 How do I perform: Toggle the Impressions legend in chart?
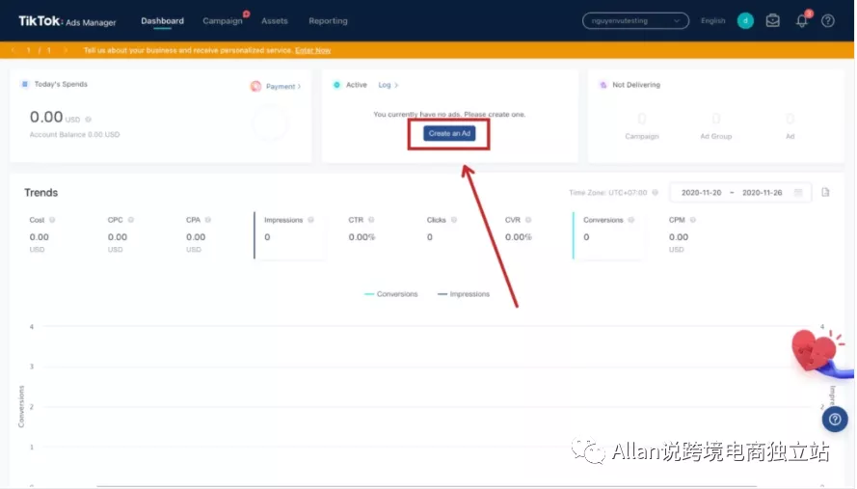(464, 294)
